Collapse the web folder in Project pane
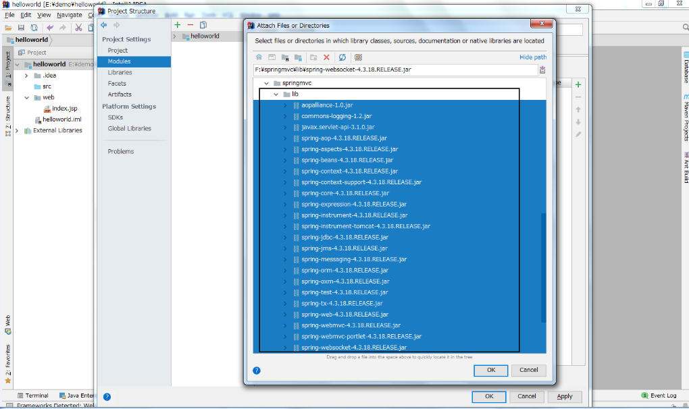 click(26, 97)
